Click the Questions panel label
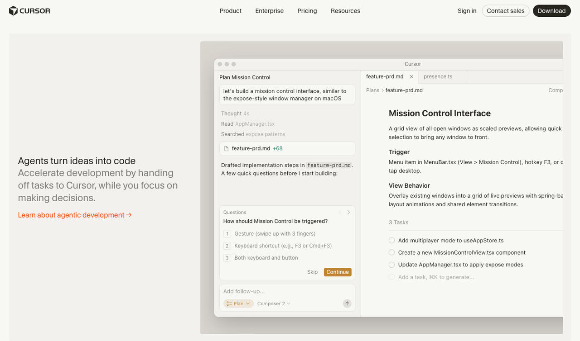The width and height of the screenshot is (580, 341). click(x=235, y=212)
